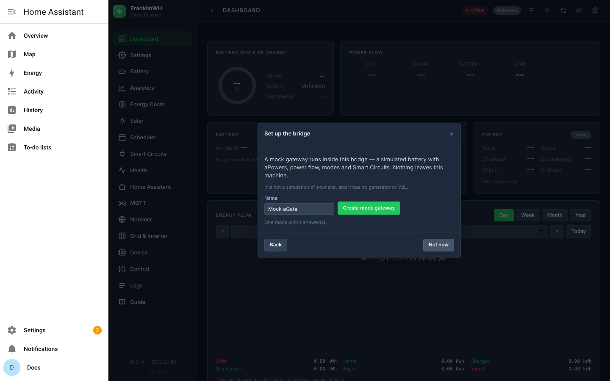Click the back chevron beside the DASHBOARD title
The width and height of the screenshot is (610, 381).
212,11
